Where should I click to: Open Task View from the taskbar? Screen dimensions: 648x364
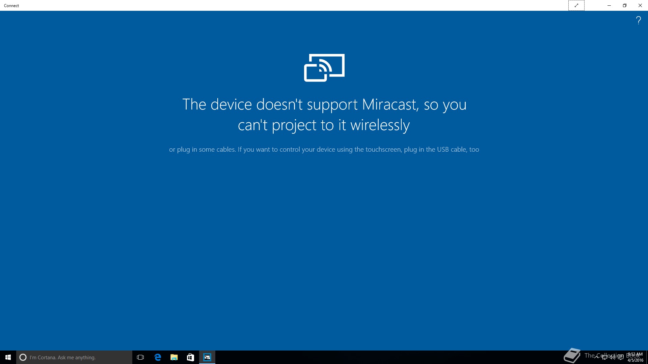(140, 357)
